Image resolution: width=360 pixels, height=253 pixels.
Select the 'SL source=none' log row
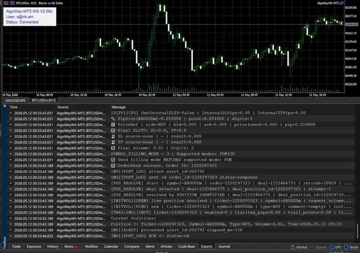181,136
